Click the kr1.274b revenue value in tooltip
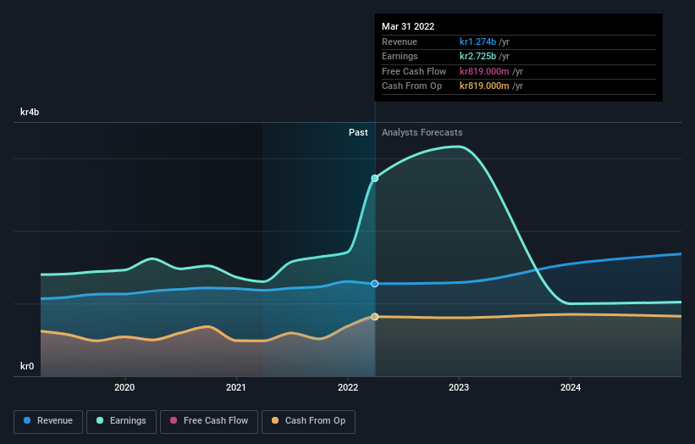 (x=477, y=42)
